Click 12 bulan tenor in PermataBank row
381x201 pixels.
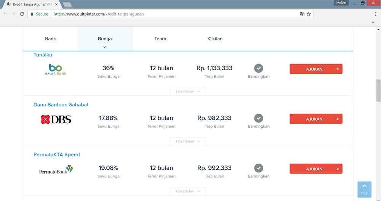[x=161, y=168]
